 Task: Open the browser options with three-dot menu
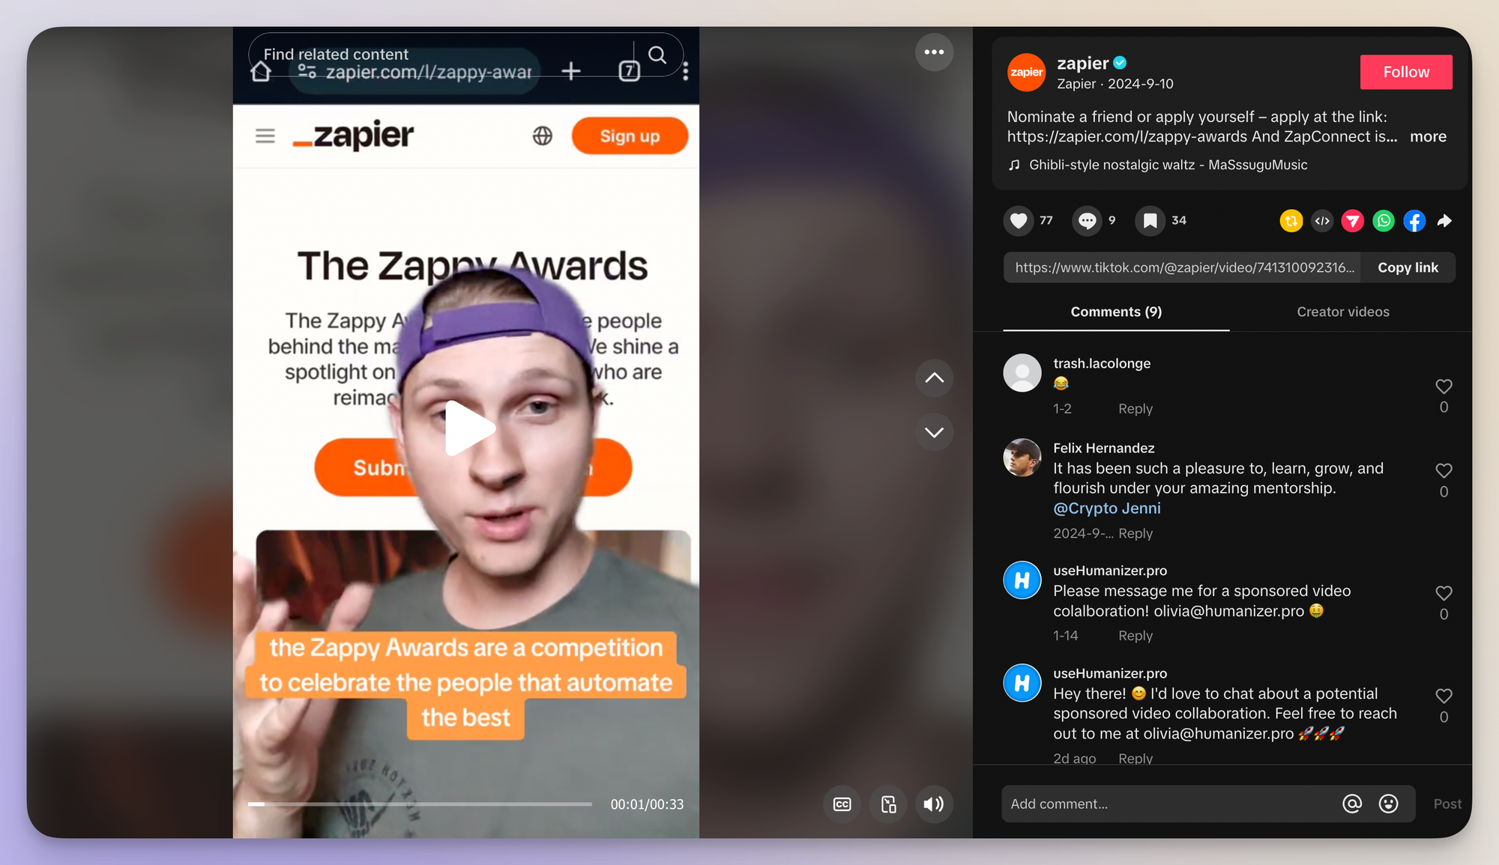click(683, 71)
